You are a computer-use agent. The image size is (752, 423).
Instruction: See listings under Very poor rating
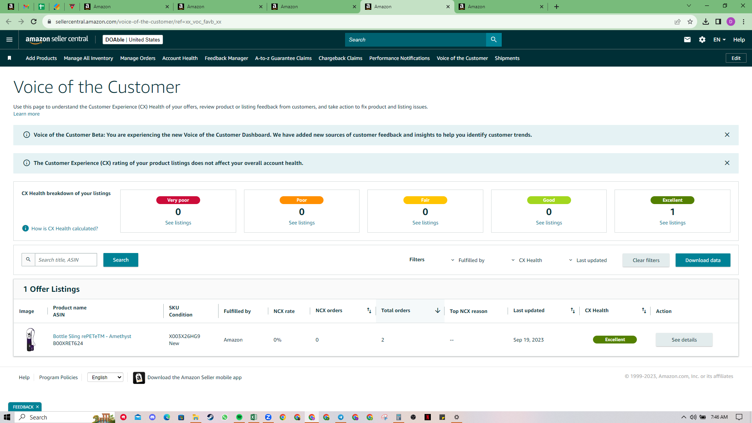pos(178,222)
